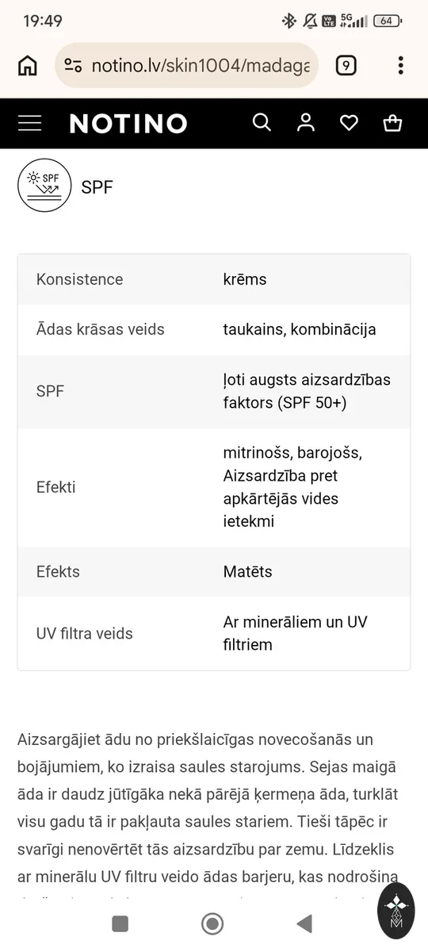The image size is (428, 952).
Task: Select the Konsistence table row
Action: click(214, 279)
